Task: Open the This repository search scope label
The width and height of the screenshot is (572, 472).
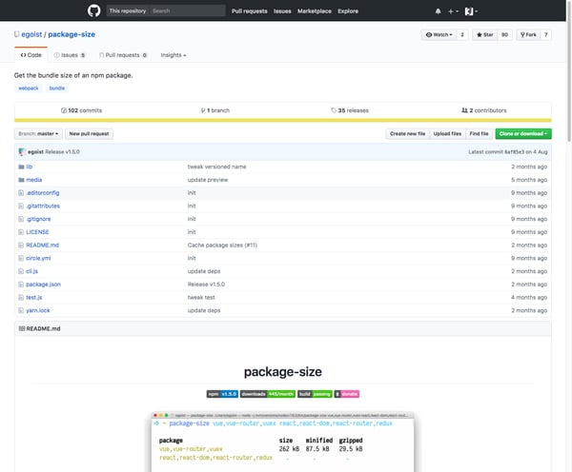Action: tap(128, 10)
